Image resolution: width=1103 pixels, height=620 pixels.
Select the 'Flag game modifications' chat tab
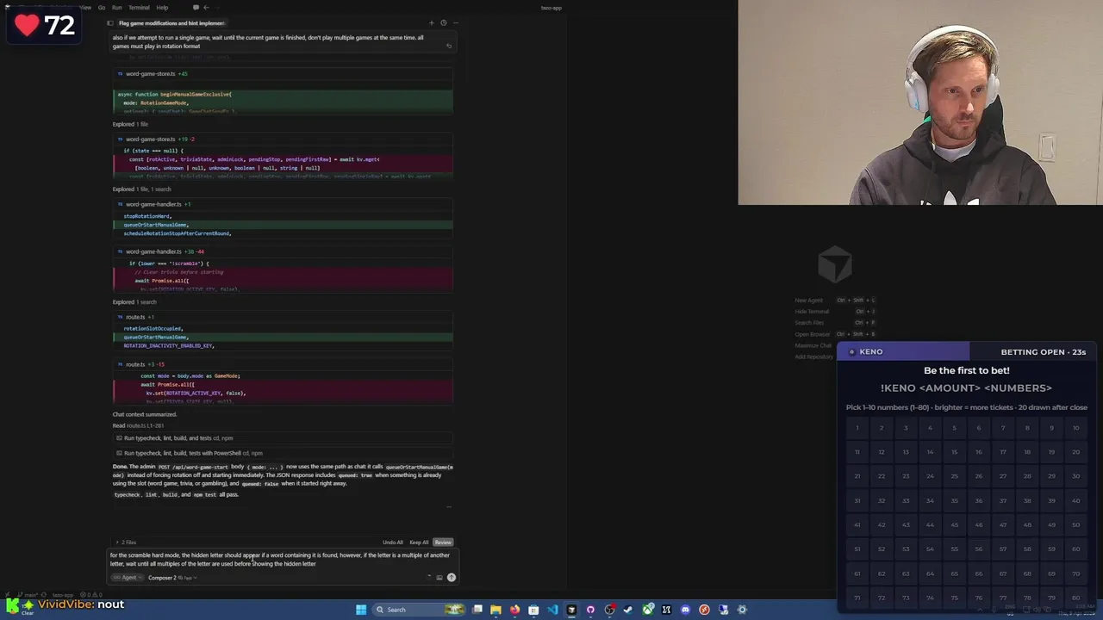(171, 23)
